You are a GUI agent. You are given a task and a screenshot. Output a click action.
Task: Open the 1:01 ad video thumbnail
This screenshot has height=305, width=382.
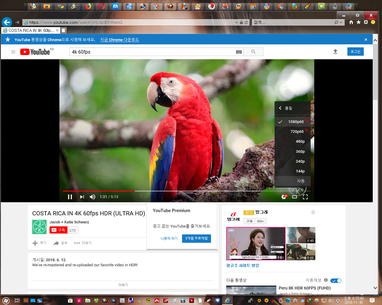256,244
